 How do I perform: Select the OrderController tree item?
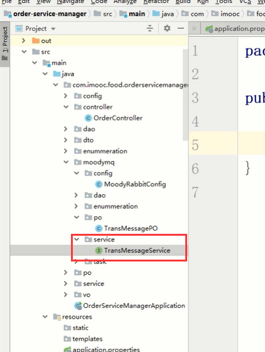(114, 118)
